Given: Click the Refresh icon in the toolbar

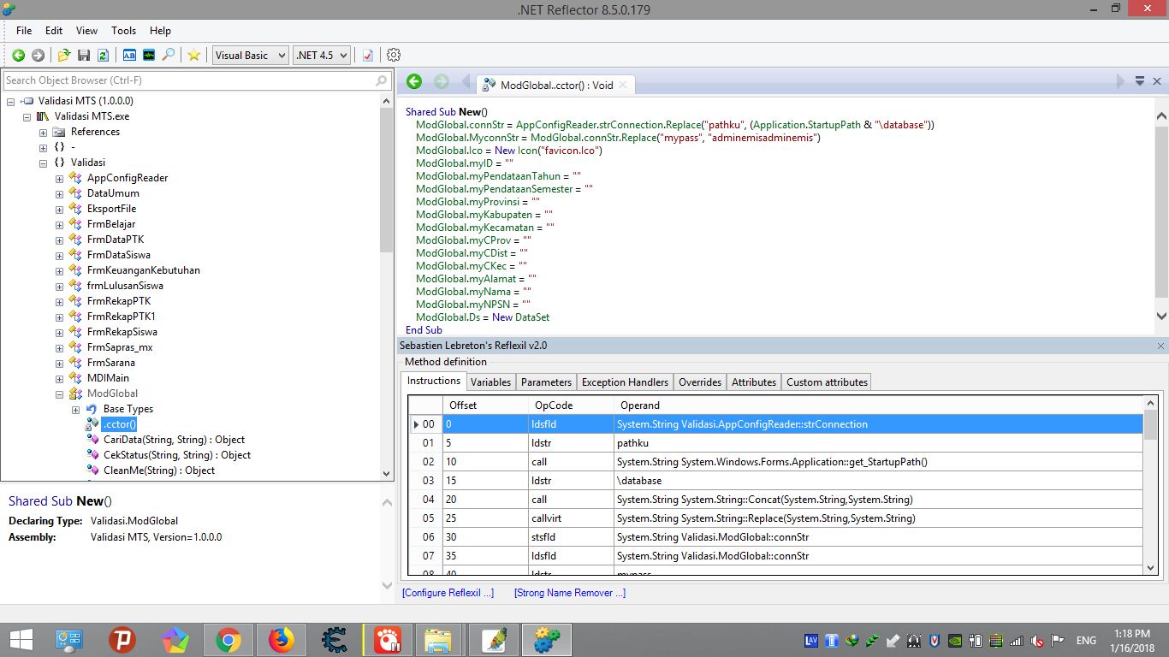Looking at the screenshot, I should pyautogui.click(x=103, y=55).
